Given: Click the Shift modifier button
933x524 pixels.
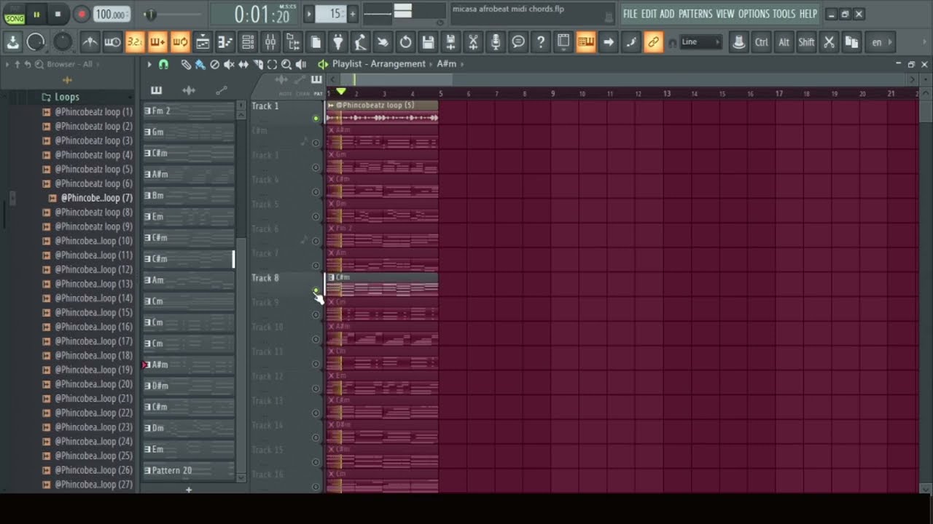Looking at the screenshot, I should coord(806,42).
